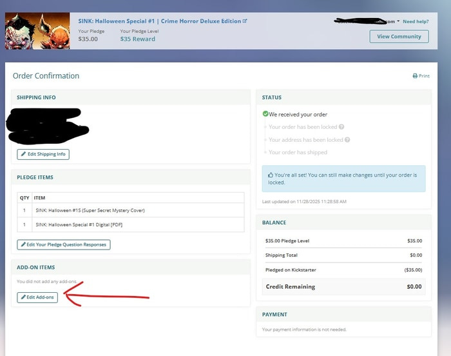Click help icon next to Your order has been locked
The height and width of the screenshot is (356, 451).
[341, 127]
